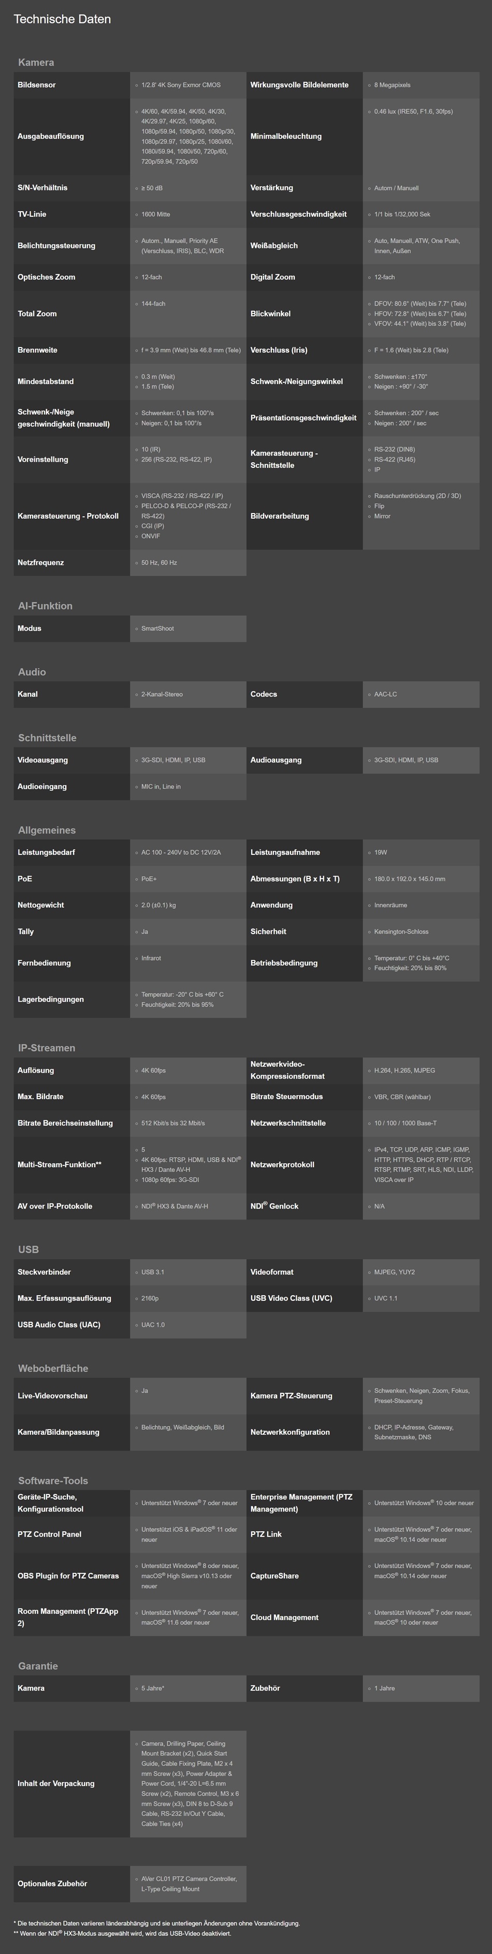Select the 'Audioeingang' row label
Viewport: 492px width, 1954px height.
[42, 786]
